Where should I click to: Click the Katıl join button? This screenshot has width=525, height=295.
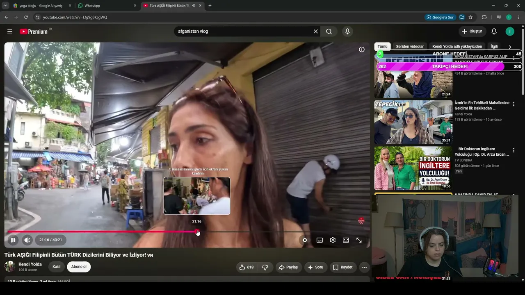click(57, 267)
